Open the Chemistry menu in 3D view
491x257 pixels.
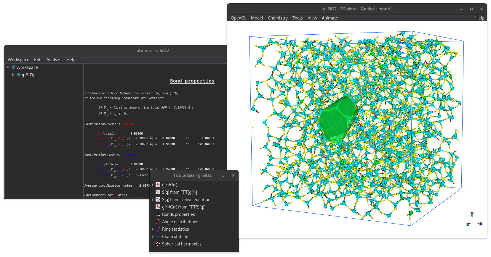tap(277, 18)
